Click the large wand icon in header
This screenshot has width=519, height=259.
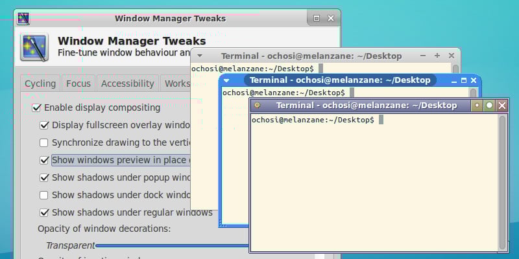(34, 47)
